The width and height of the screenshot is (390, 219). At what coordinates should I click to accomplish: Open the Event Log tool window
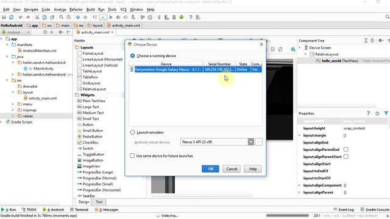pyautogui.click(x=344, y=209)
